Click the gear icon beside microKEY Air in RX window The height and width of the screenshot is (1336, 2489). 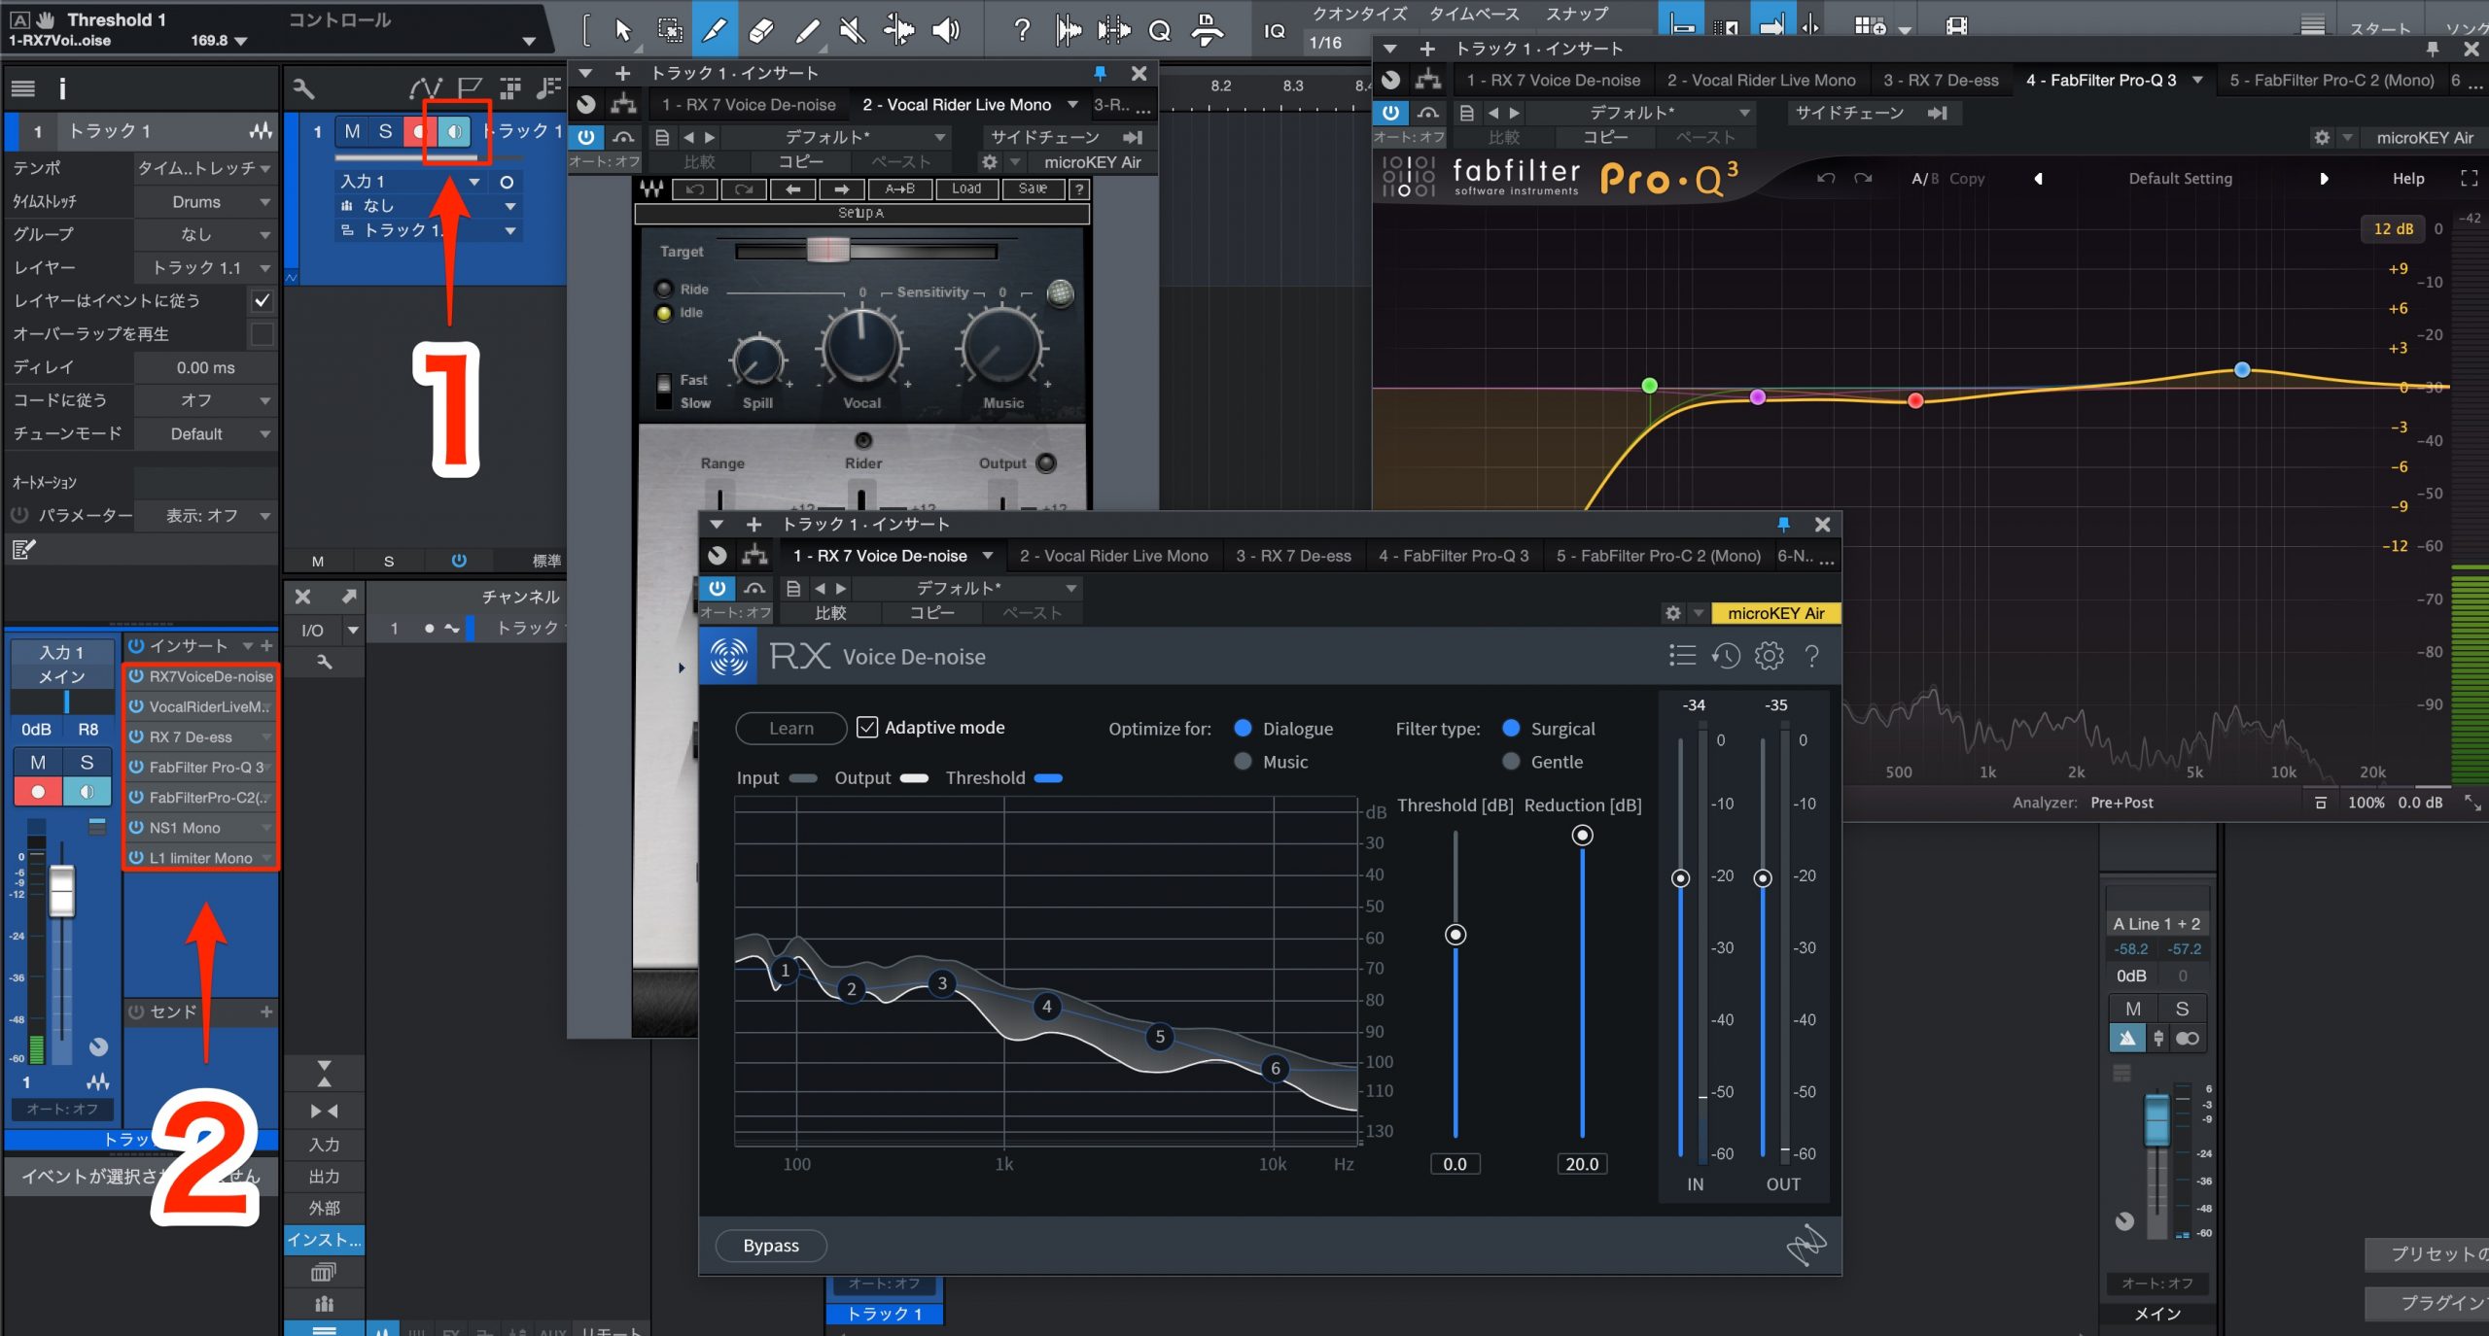coord(1672,613)
